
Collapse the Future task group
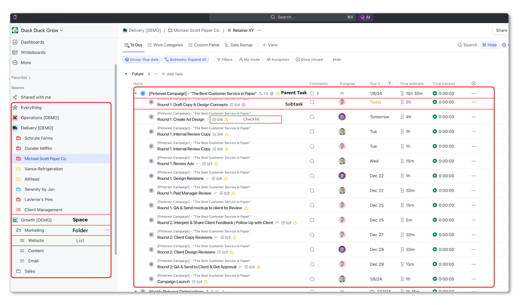pyautogui.click(x=126, y=74)
